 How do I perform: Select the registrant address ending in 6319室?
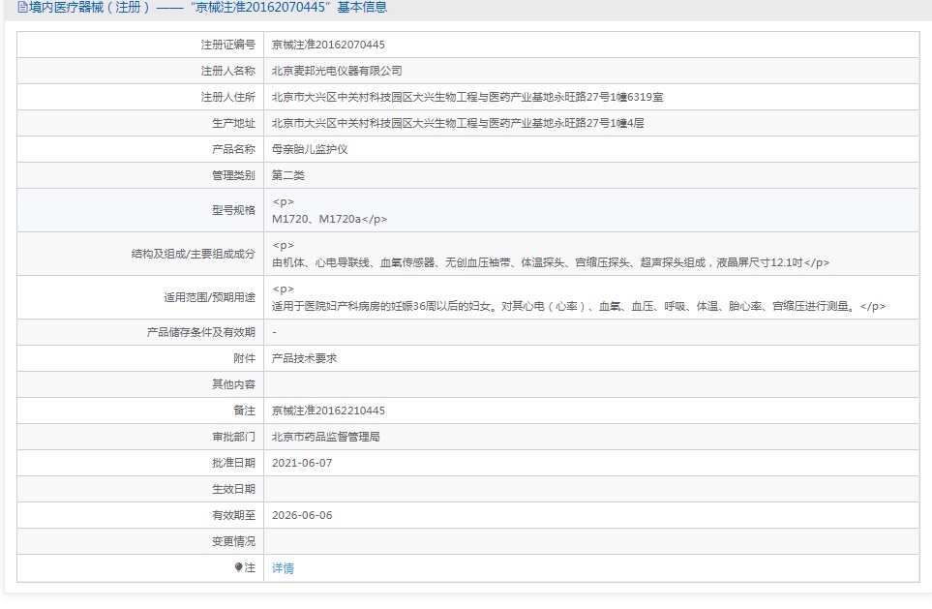point(467,97)
